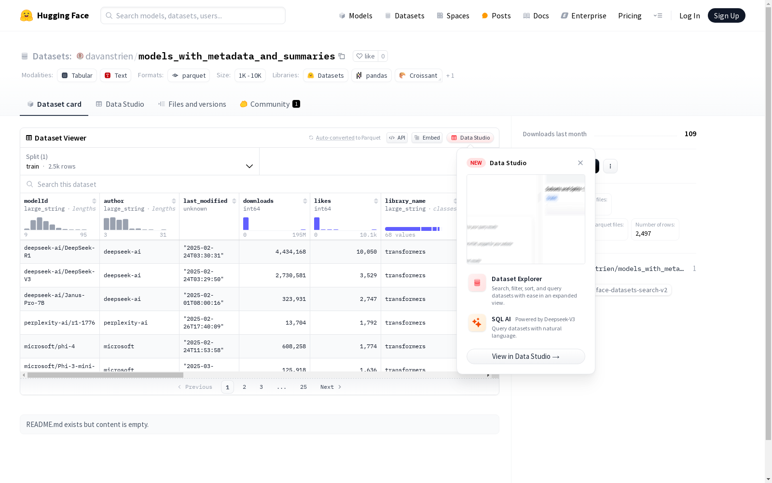Open the Community tab
The height and width of the screenshot is (483, 772).
[270, 104]
